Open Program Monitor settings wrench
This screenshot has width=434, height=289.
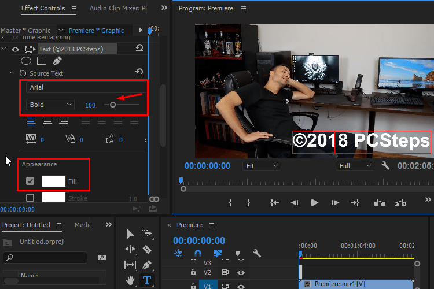click(385, 166)
